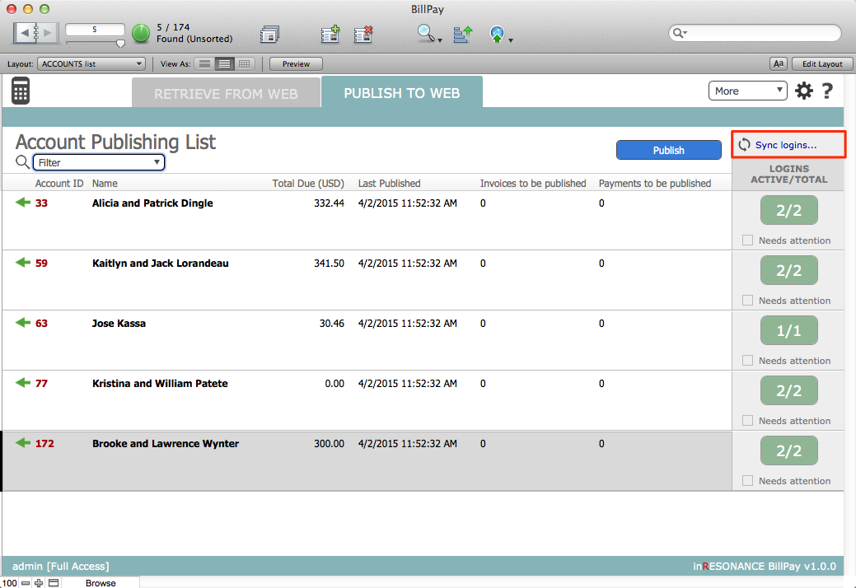Toggle Needs attention for Jose Kassa

tap(748, 361)
